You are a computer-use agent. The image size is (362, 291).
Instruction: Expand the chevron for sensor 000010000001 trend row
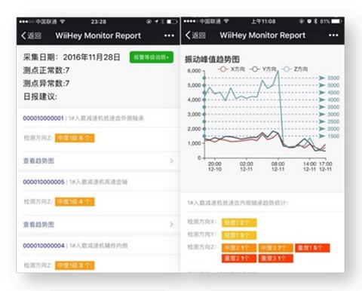[172, 161]
